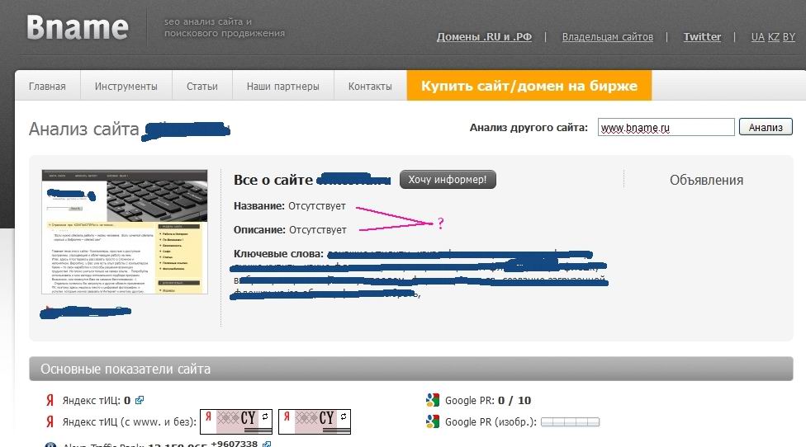Focus the site address field with www.bname.ru
The image size is (806, 447).
(x=666, y=127)
